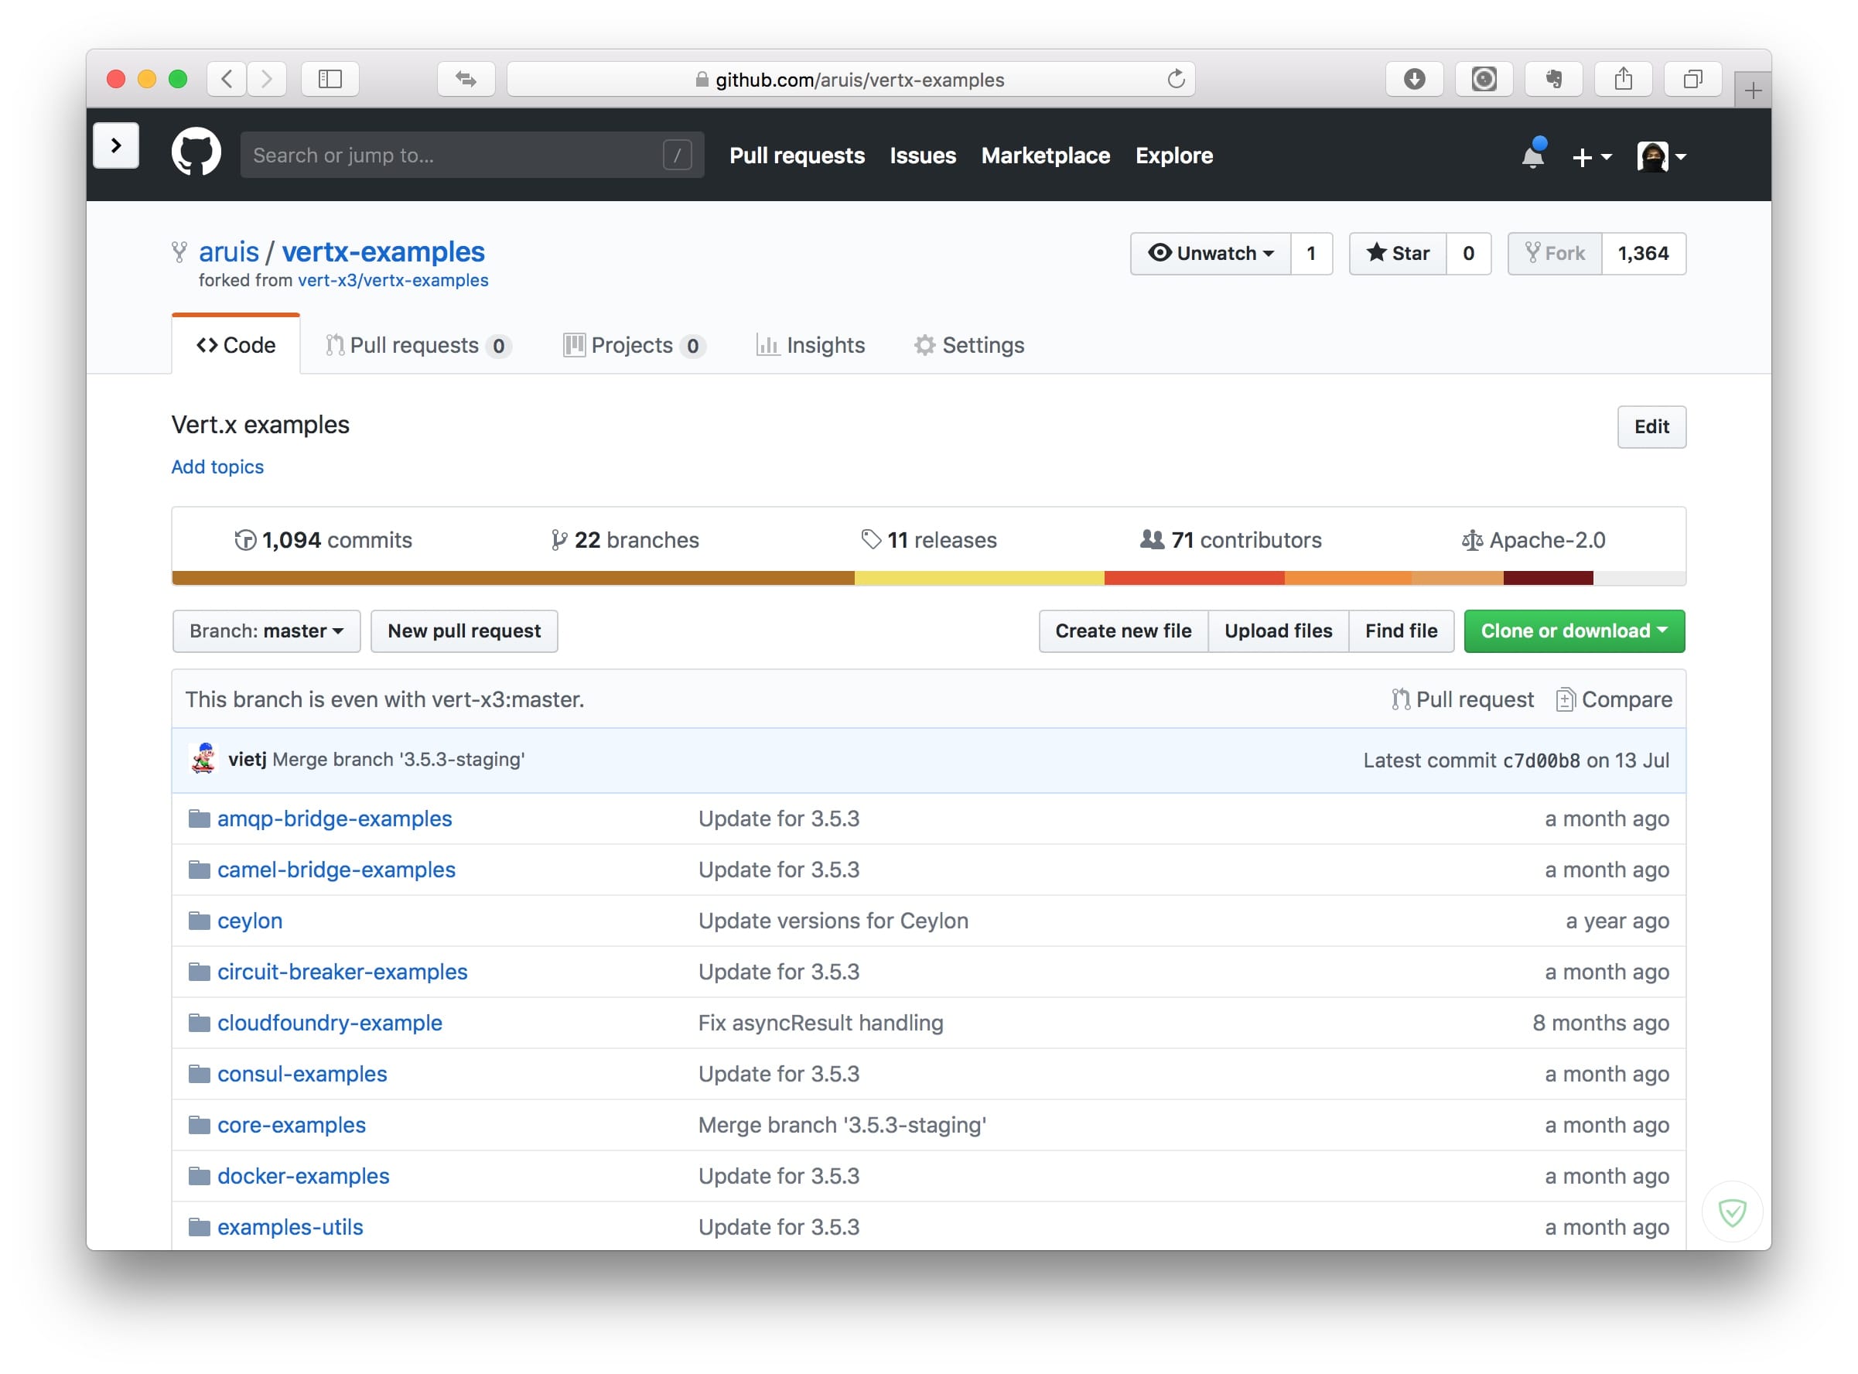Click the Add topics link
Viewport: 1858px width, 1374px height.
tap(217, 467)
